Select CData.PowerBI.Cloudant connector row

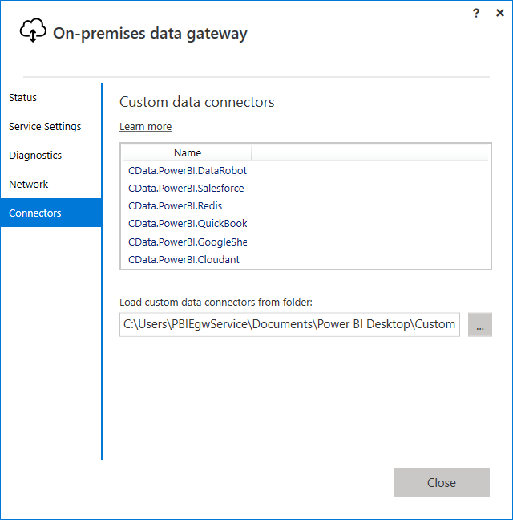(x=184, y=259)
